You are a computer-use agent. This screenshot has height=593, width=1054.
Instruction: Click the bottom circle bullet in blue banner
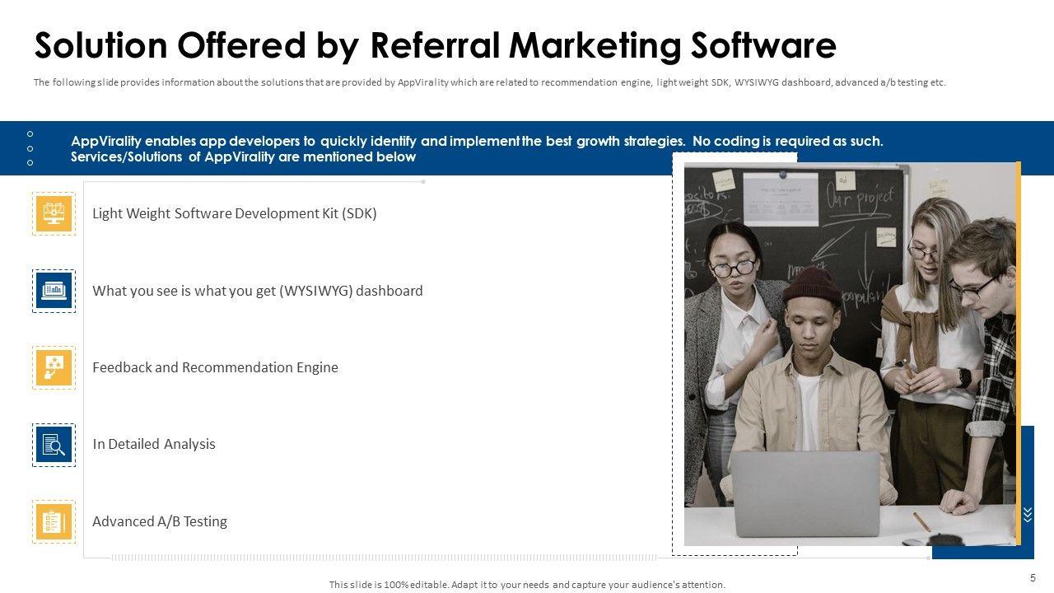tap(30, 162)
